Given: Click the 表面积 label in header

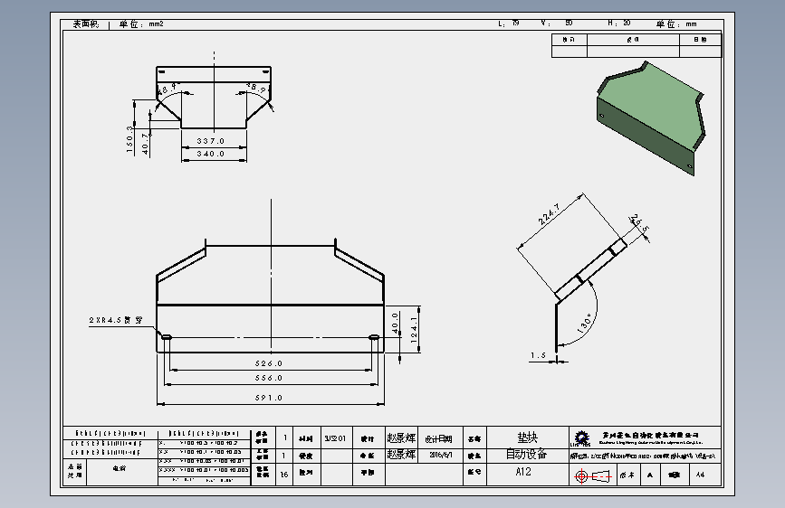Looking at the screenshot, I should click(x=86, y=24).
